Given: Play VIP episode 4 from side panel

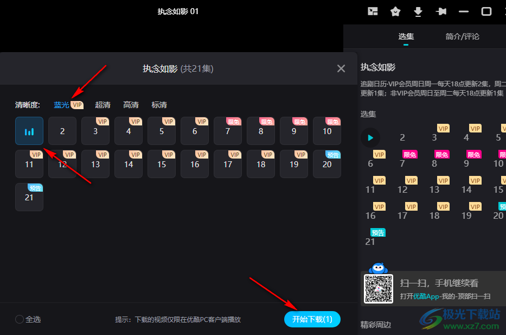Looking at the screenshot, I should 466,137.
